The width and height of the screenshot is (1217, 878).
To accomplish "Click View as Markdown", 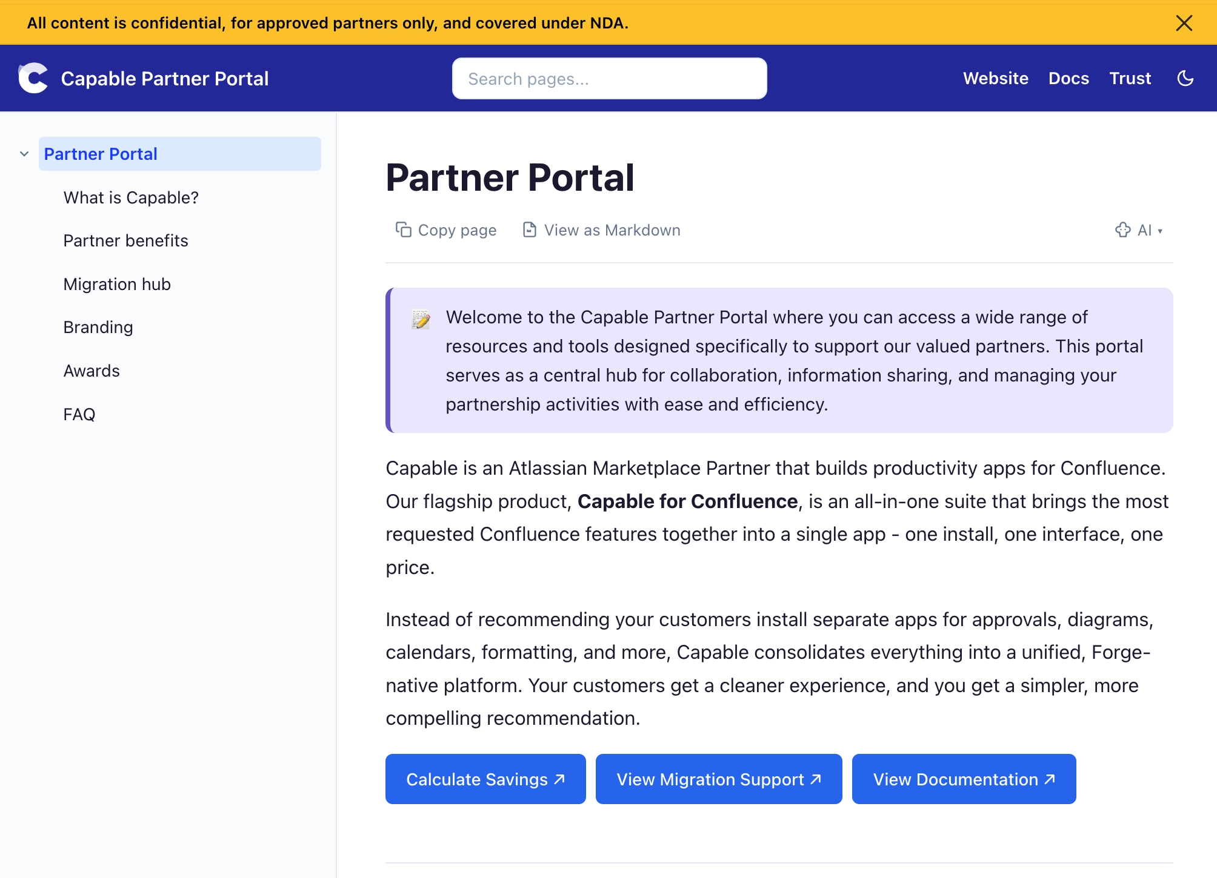I will pos(601,230).
